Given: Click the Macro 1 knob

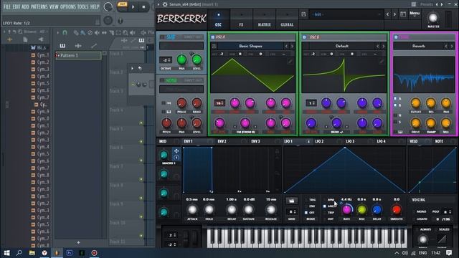Looking at the screenshot, I should click(x=164, y=155).
